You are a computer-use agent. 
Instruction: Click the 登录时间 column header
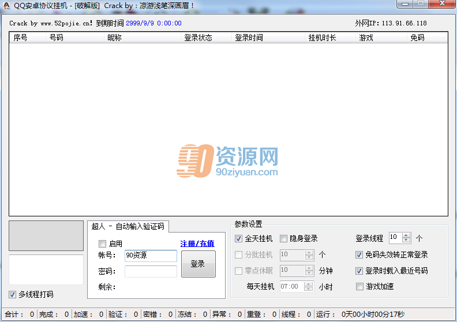click(268, 38)
